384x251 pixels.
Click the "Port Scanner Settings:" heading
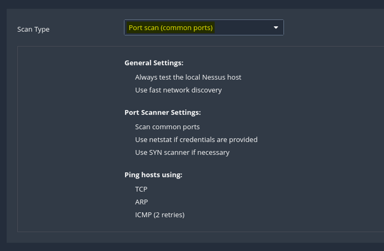click(163, 113)
